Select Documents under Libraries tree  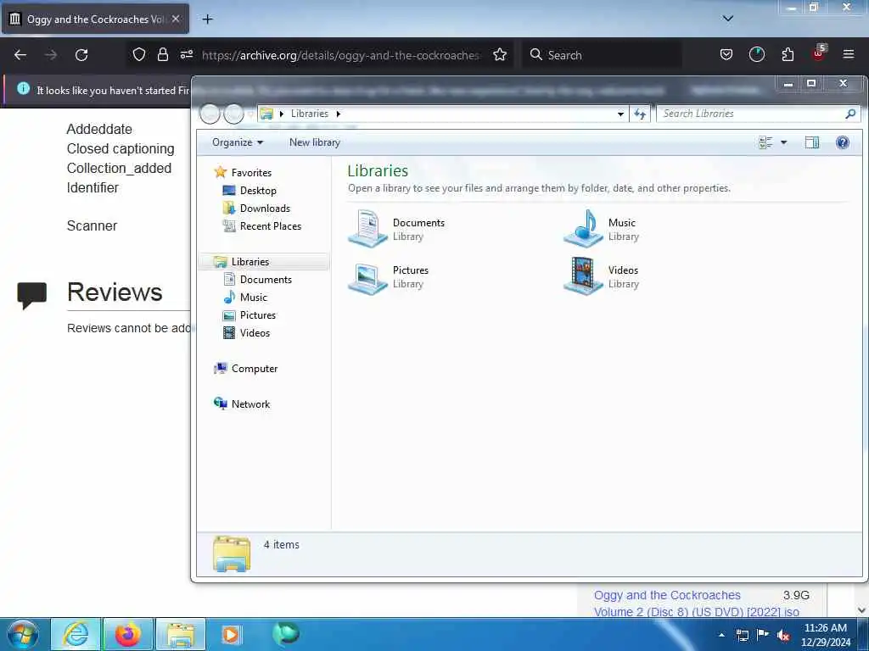pos(266,280)
